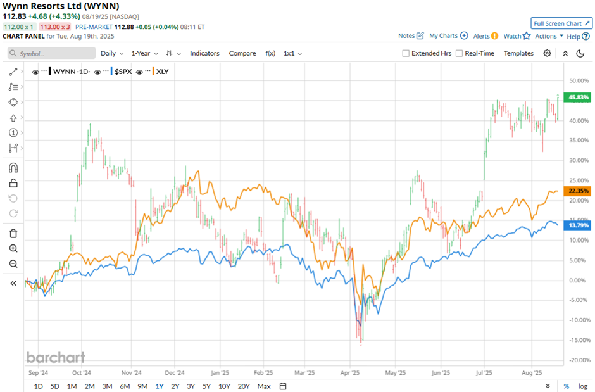Open the $SPX series options ellipsis

coord(106,71)
